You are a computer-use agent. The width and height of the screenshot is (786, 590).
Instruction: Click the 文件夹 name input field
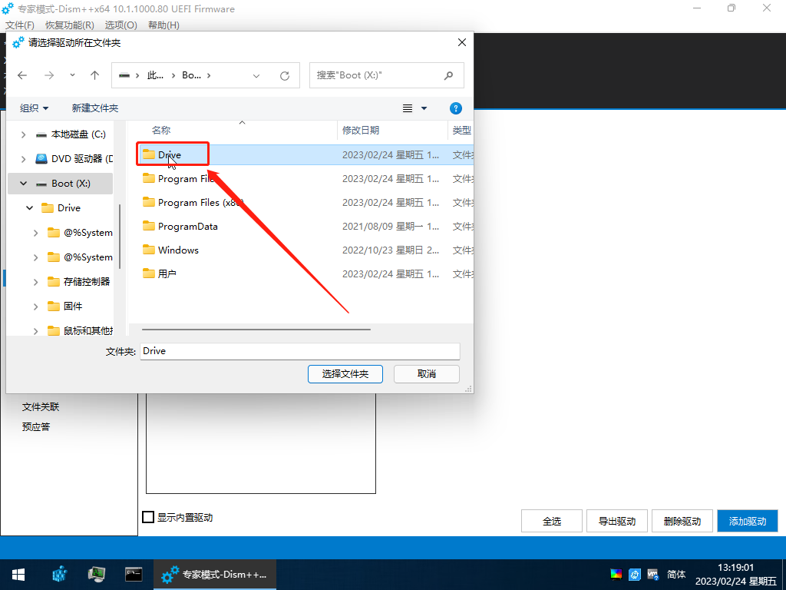299,351
